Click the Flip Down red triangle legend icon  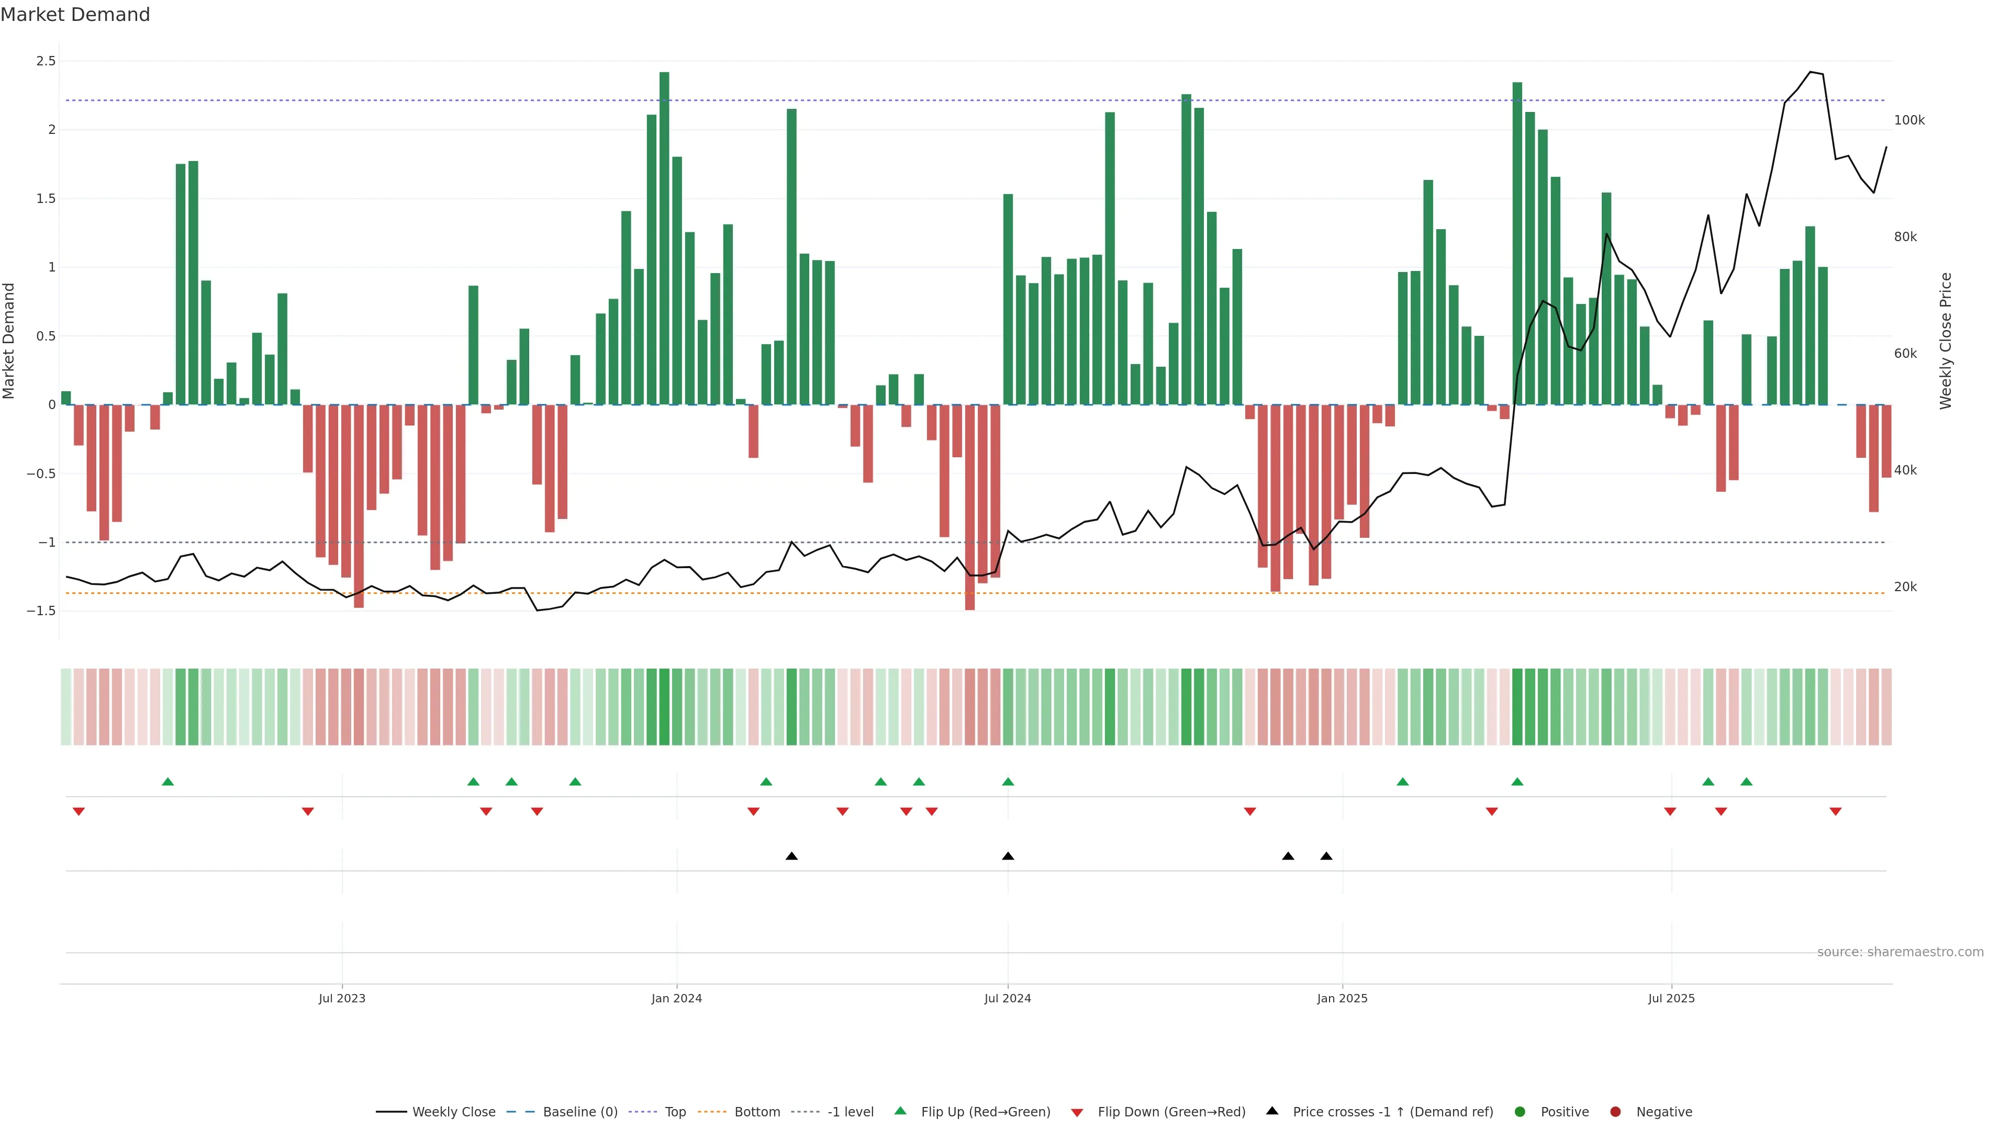[1077, 1113]
